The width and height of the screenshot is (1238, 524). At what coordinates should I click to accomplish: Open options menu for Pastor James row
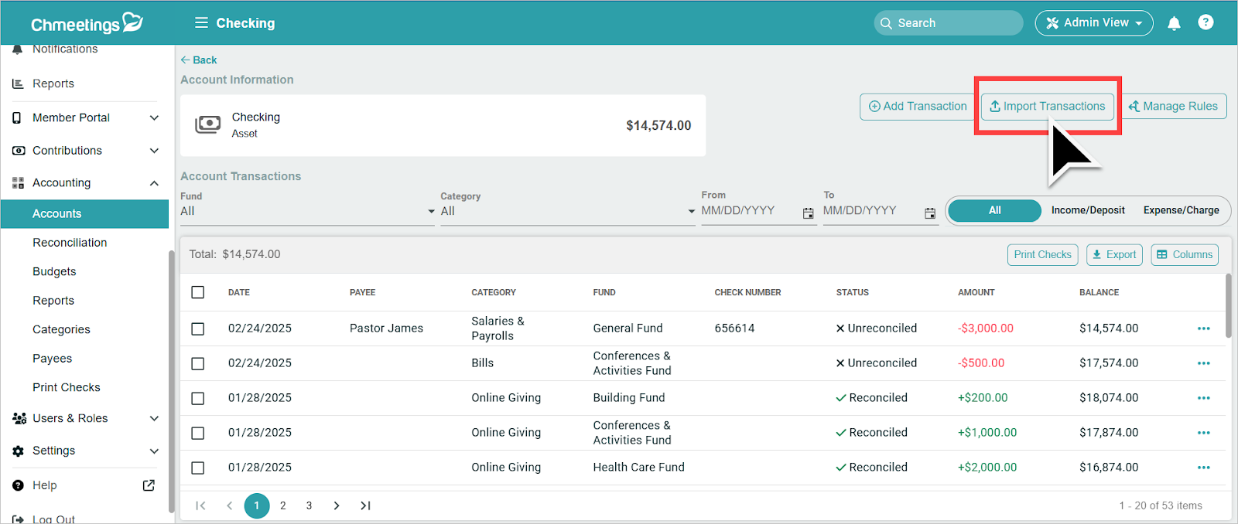[x=1203, y=328]
